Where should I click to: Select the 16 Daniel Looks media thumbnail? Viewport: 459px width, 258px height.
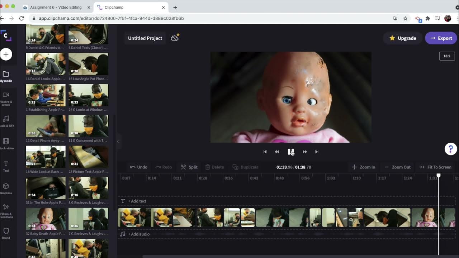click(46, 64)
